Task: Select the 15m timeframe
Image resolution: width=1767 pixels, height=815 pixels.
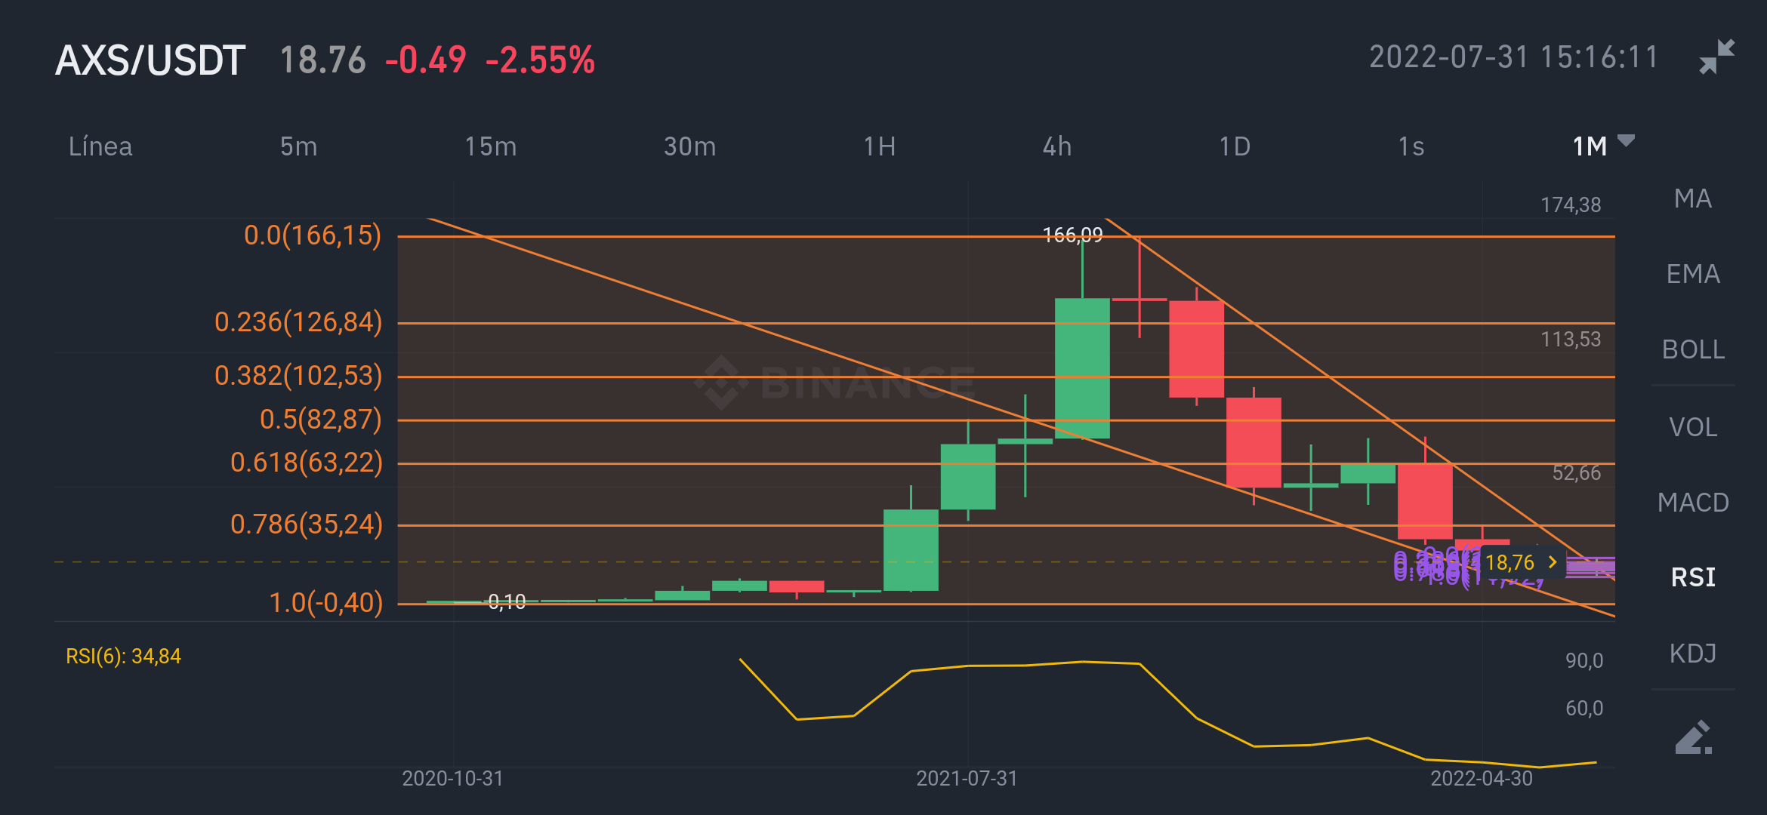Action: (x=490, y=146)
